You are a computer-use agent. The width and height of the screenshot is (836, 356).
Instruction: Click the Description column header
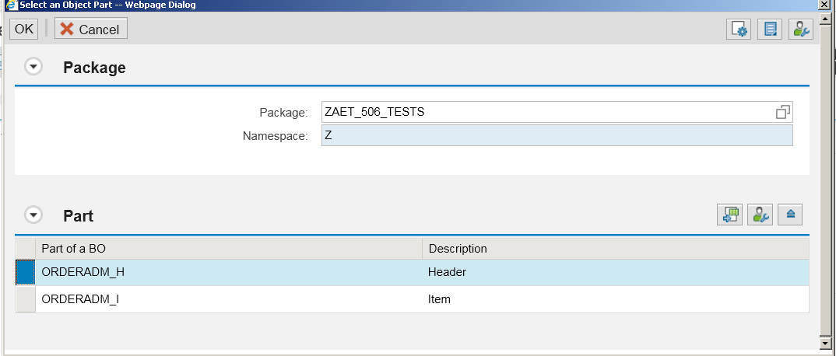point(616,249)
